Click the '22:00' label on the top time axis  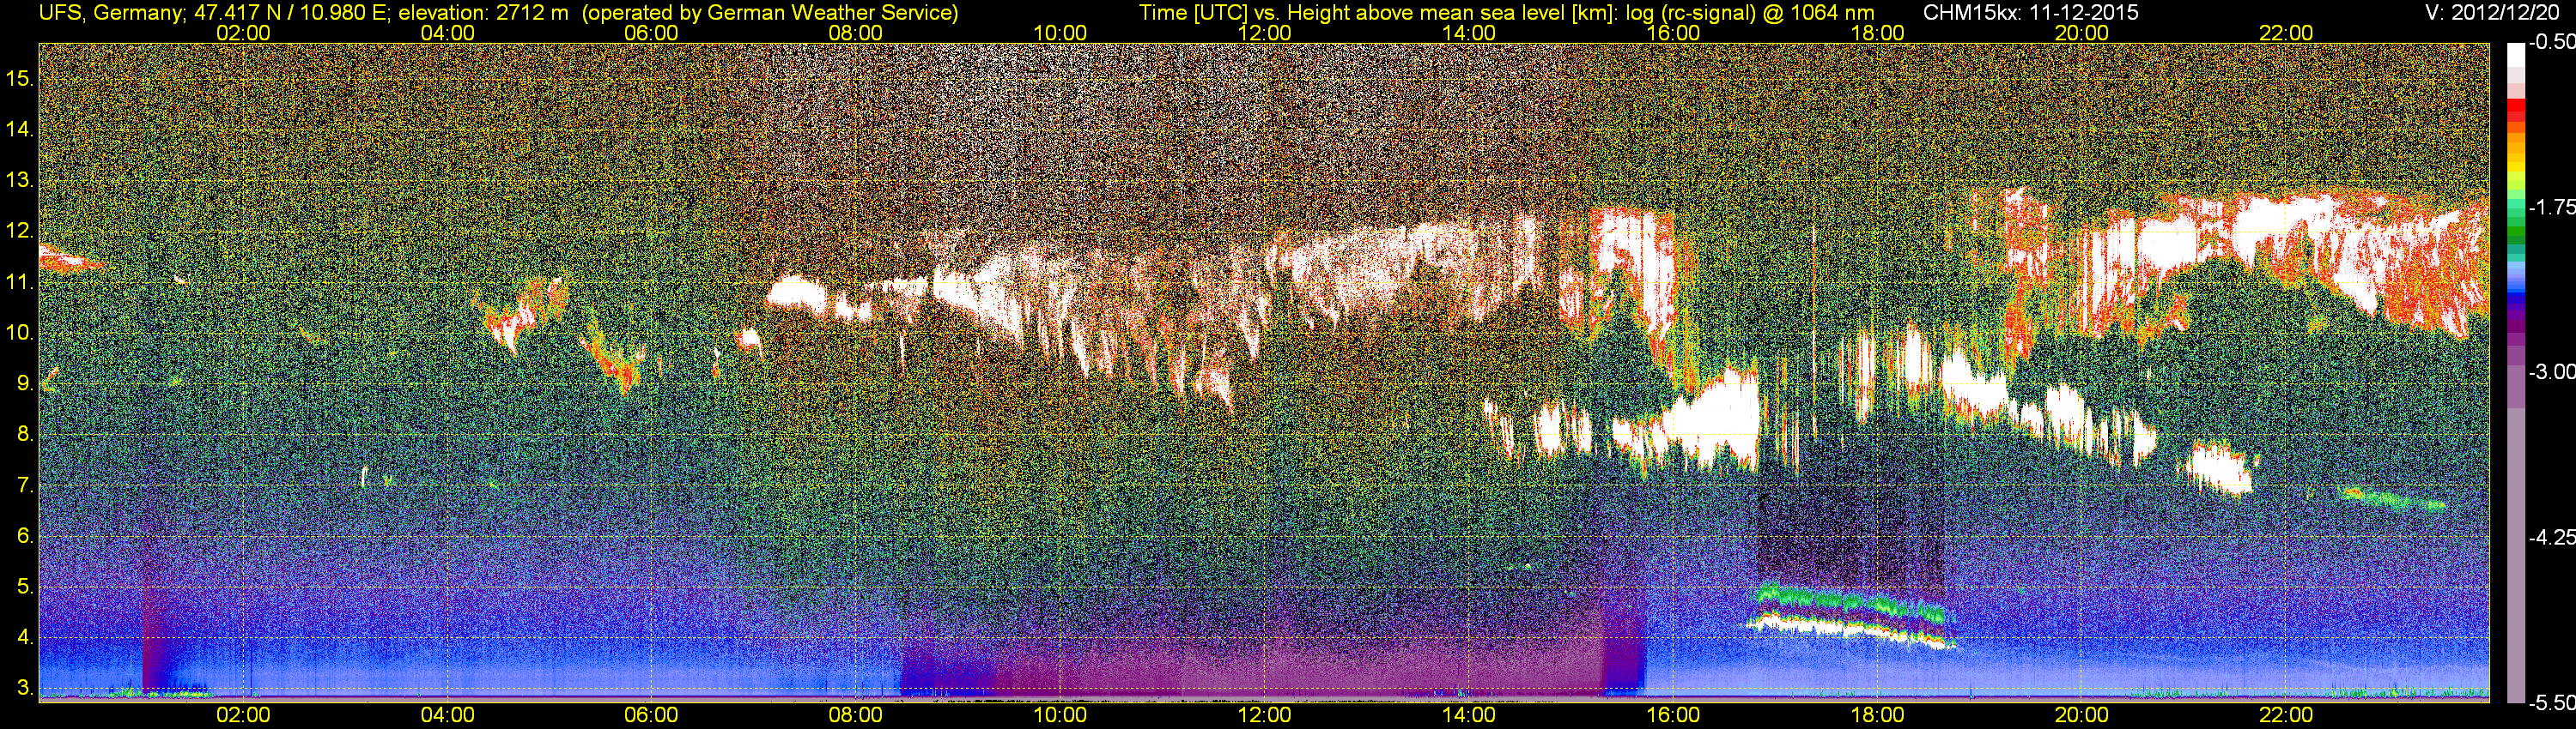[2286, 33]
